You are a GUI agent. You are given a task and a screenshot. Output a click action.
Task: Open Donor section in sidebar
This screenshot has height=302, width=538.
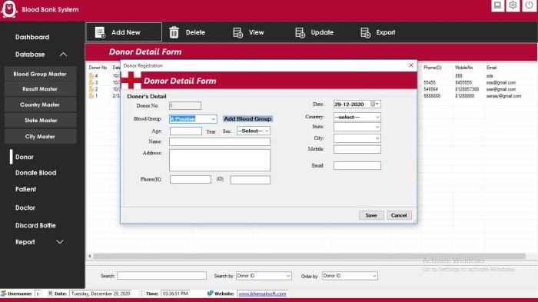click(x=25, y=157)
